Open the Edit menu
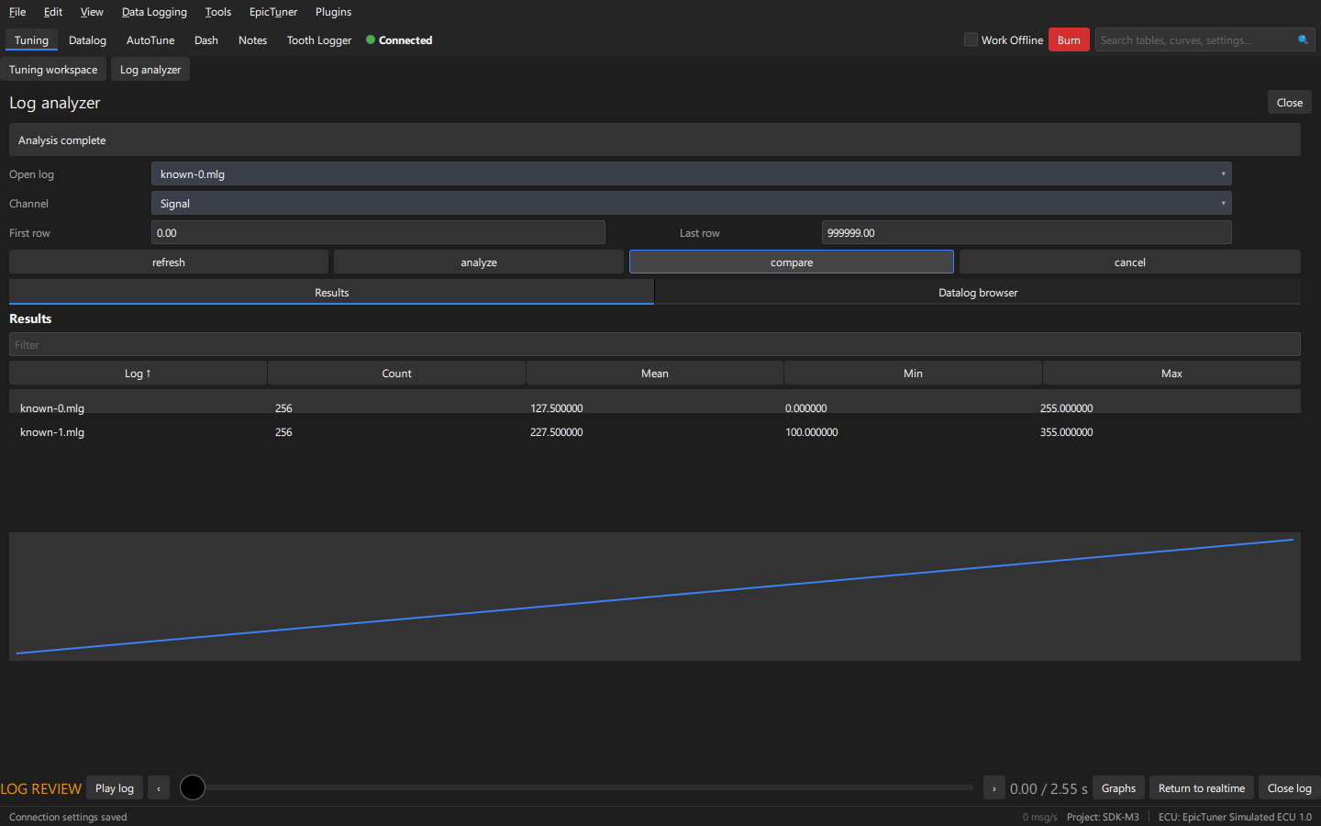This screenshot has width=1321, height=826. pyautogui.click(x=53, y=12)
